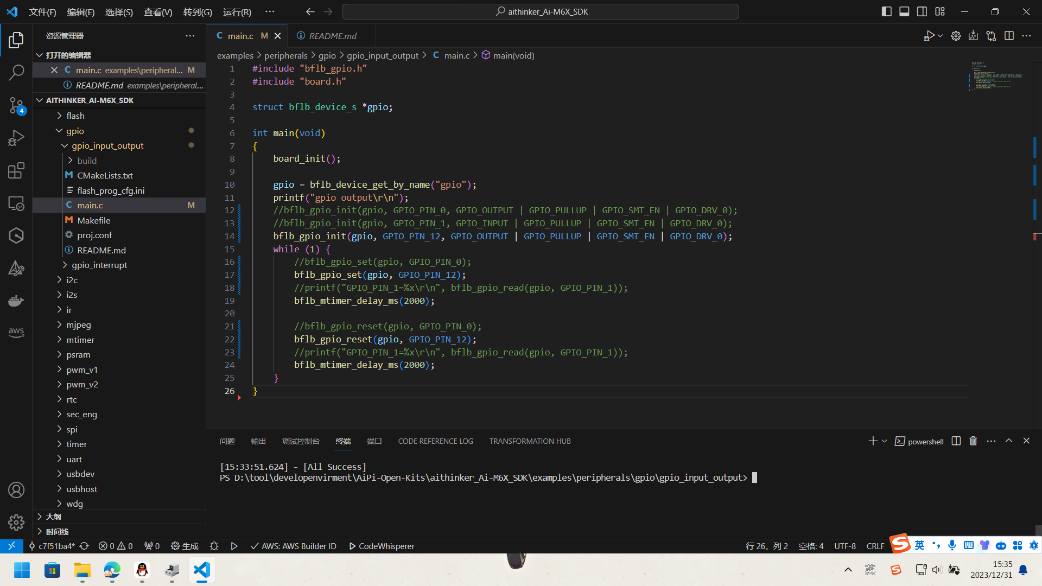The height and width of the screenshot is (586, 1042).
Task: Switch to the 调试控制台 debug console tab
Action: point(301,441)
